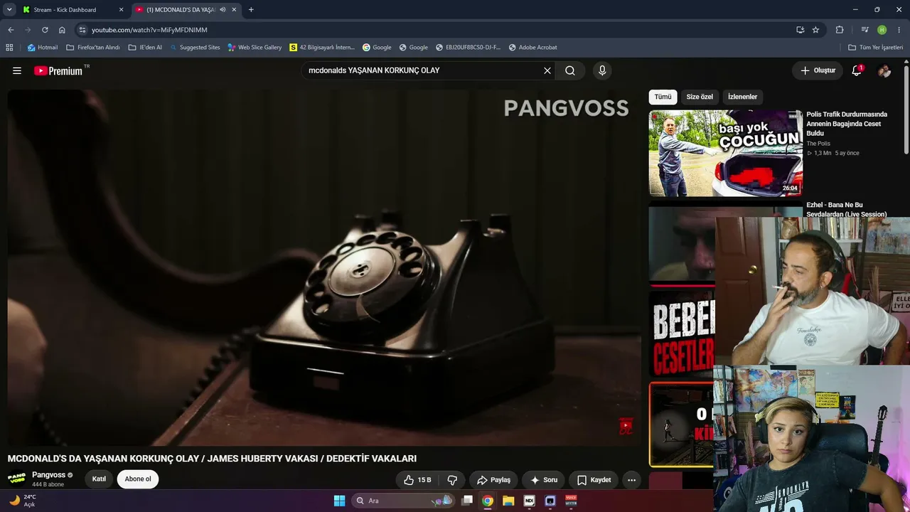The image size is (910, 512).
Task: Clear the YouTube search box text
Action: 547,70
